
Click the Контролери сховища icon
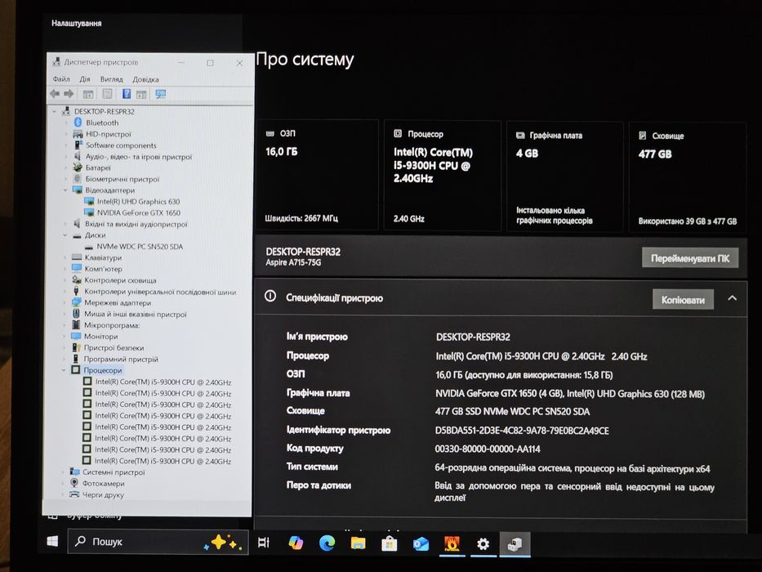tap(76, 279)
